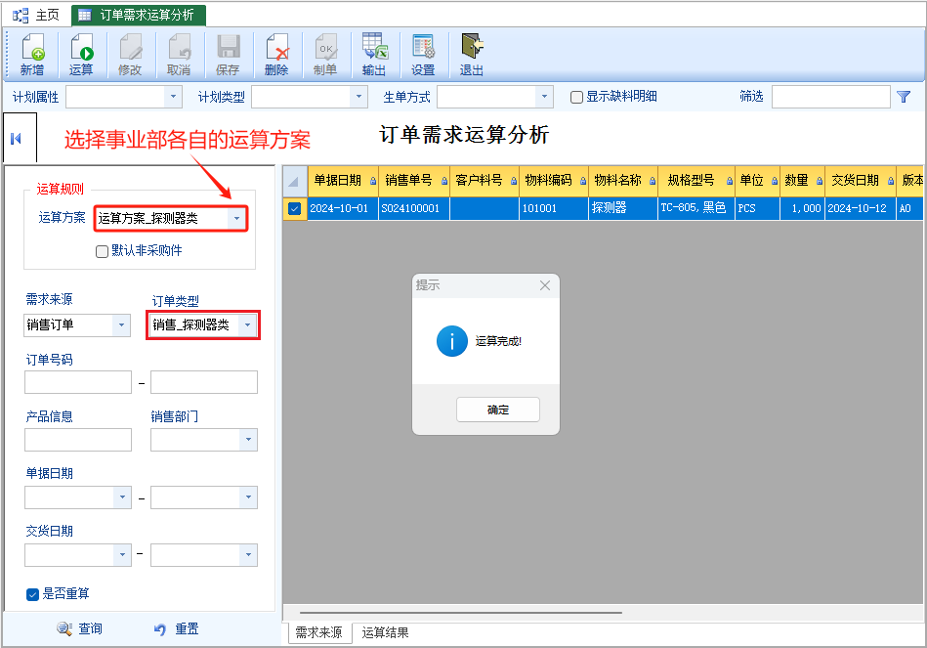Click the 查询 search icon
The width and height of the screenshot is (927, 648).
pyautogui.click(x=64, y=628)
